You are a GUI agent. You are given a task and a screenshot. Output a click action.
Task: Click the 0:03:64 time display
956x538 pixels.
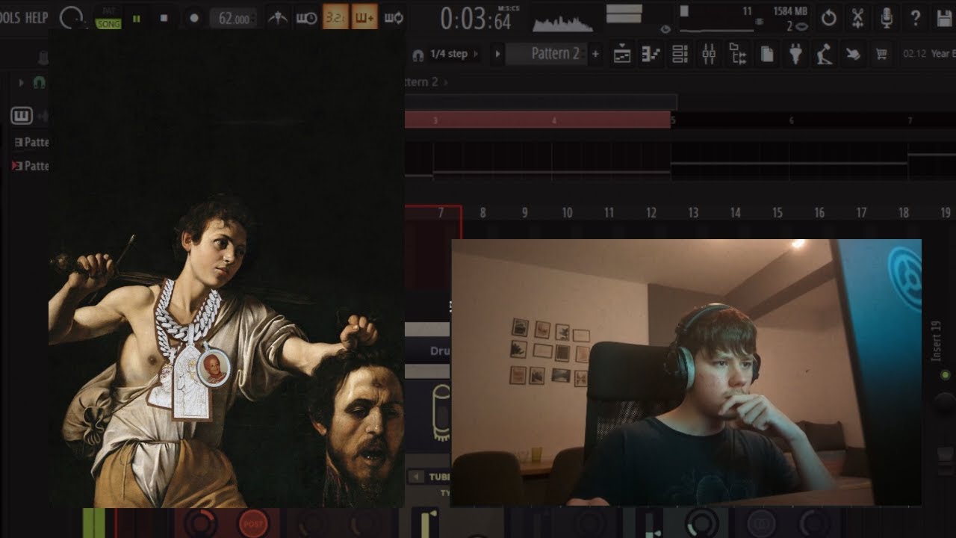(x=476, y=19)
